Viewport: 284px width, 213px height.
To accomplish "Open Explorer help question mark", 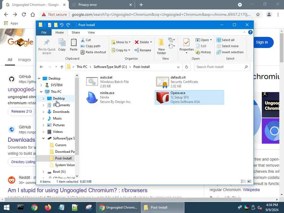I will click(x=250, y=32).
